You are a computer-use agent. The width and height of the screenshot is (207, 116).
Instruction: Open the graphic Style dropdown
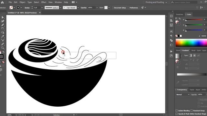point(109,8)
